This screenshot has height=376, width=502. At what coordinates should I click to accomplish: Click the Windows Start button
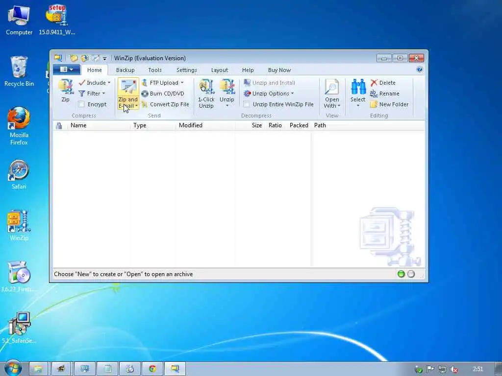(13, 368)
